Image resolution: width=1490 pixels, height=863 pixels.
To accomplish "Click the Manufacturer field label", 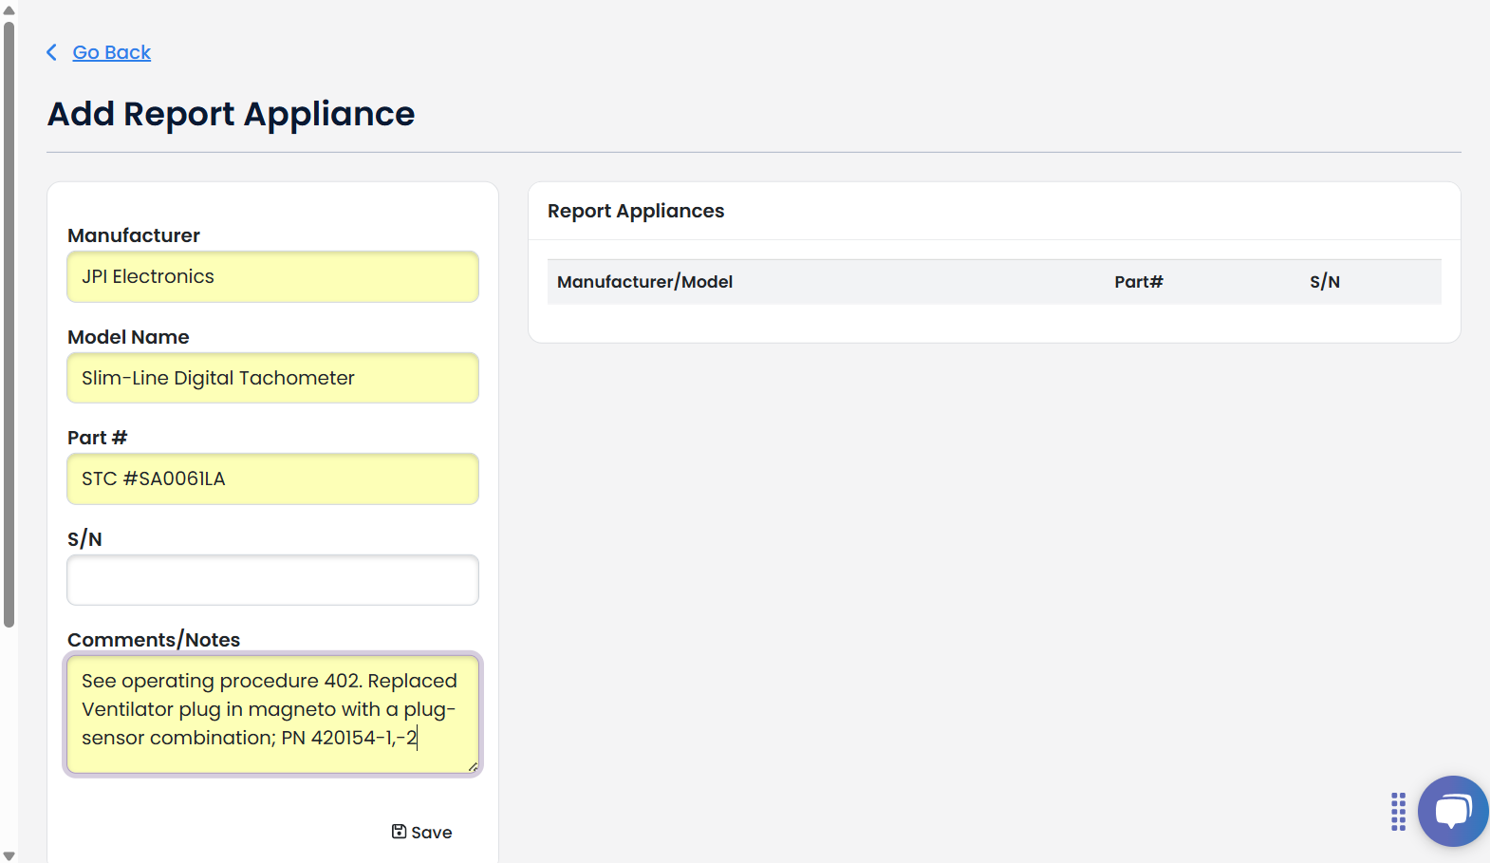I will [134, 235].
